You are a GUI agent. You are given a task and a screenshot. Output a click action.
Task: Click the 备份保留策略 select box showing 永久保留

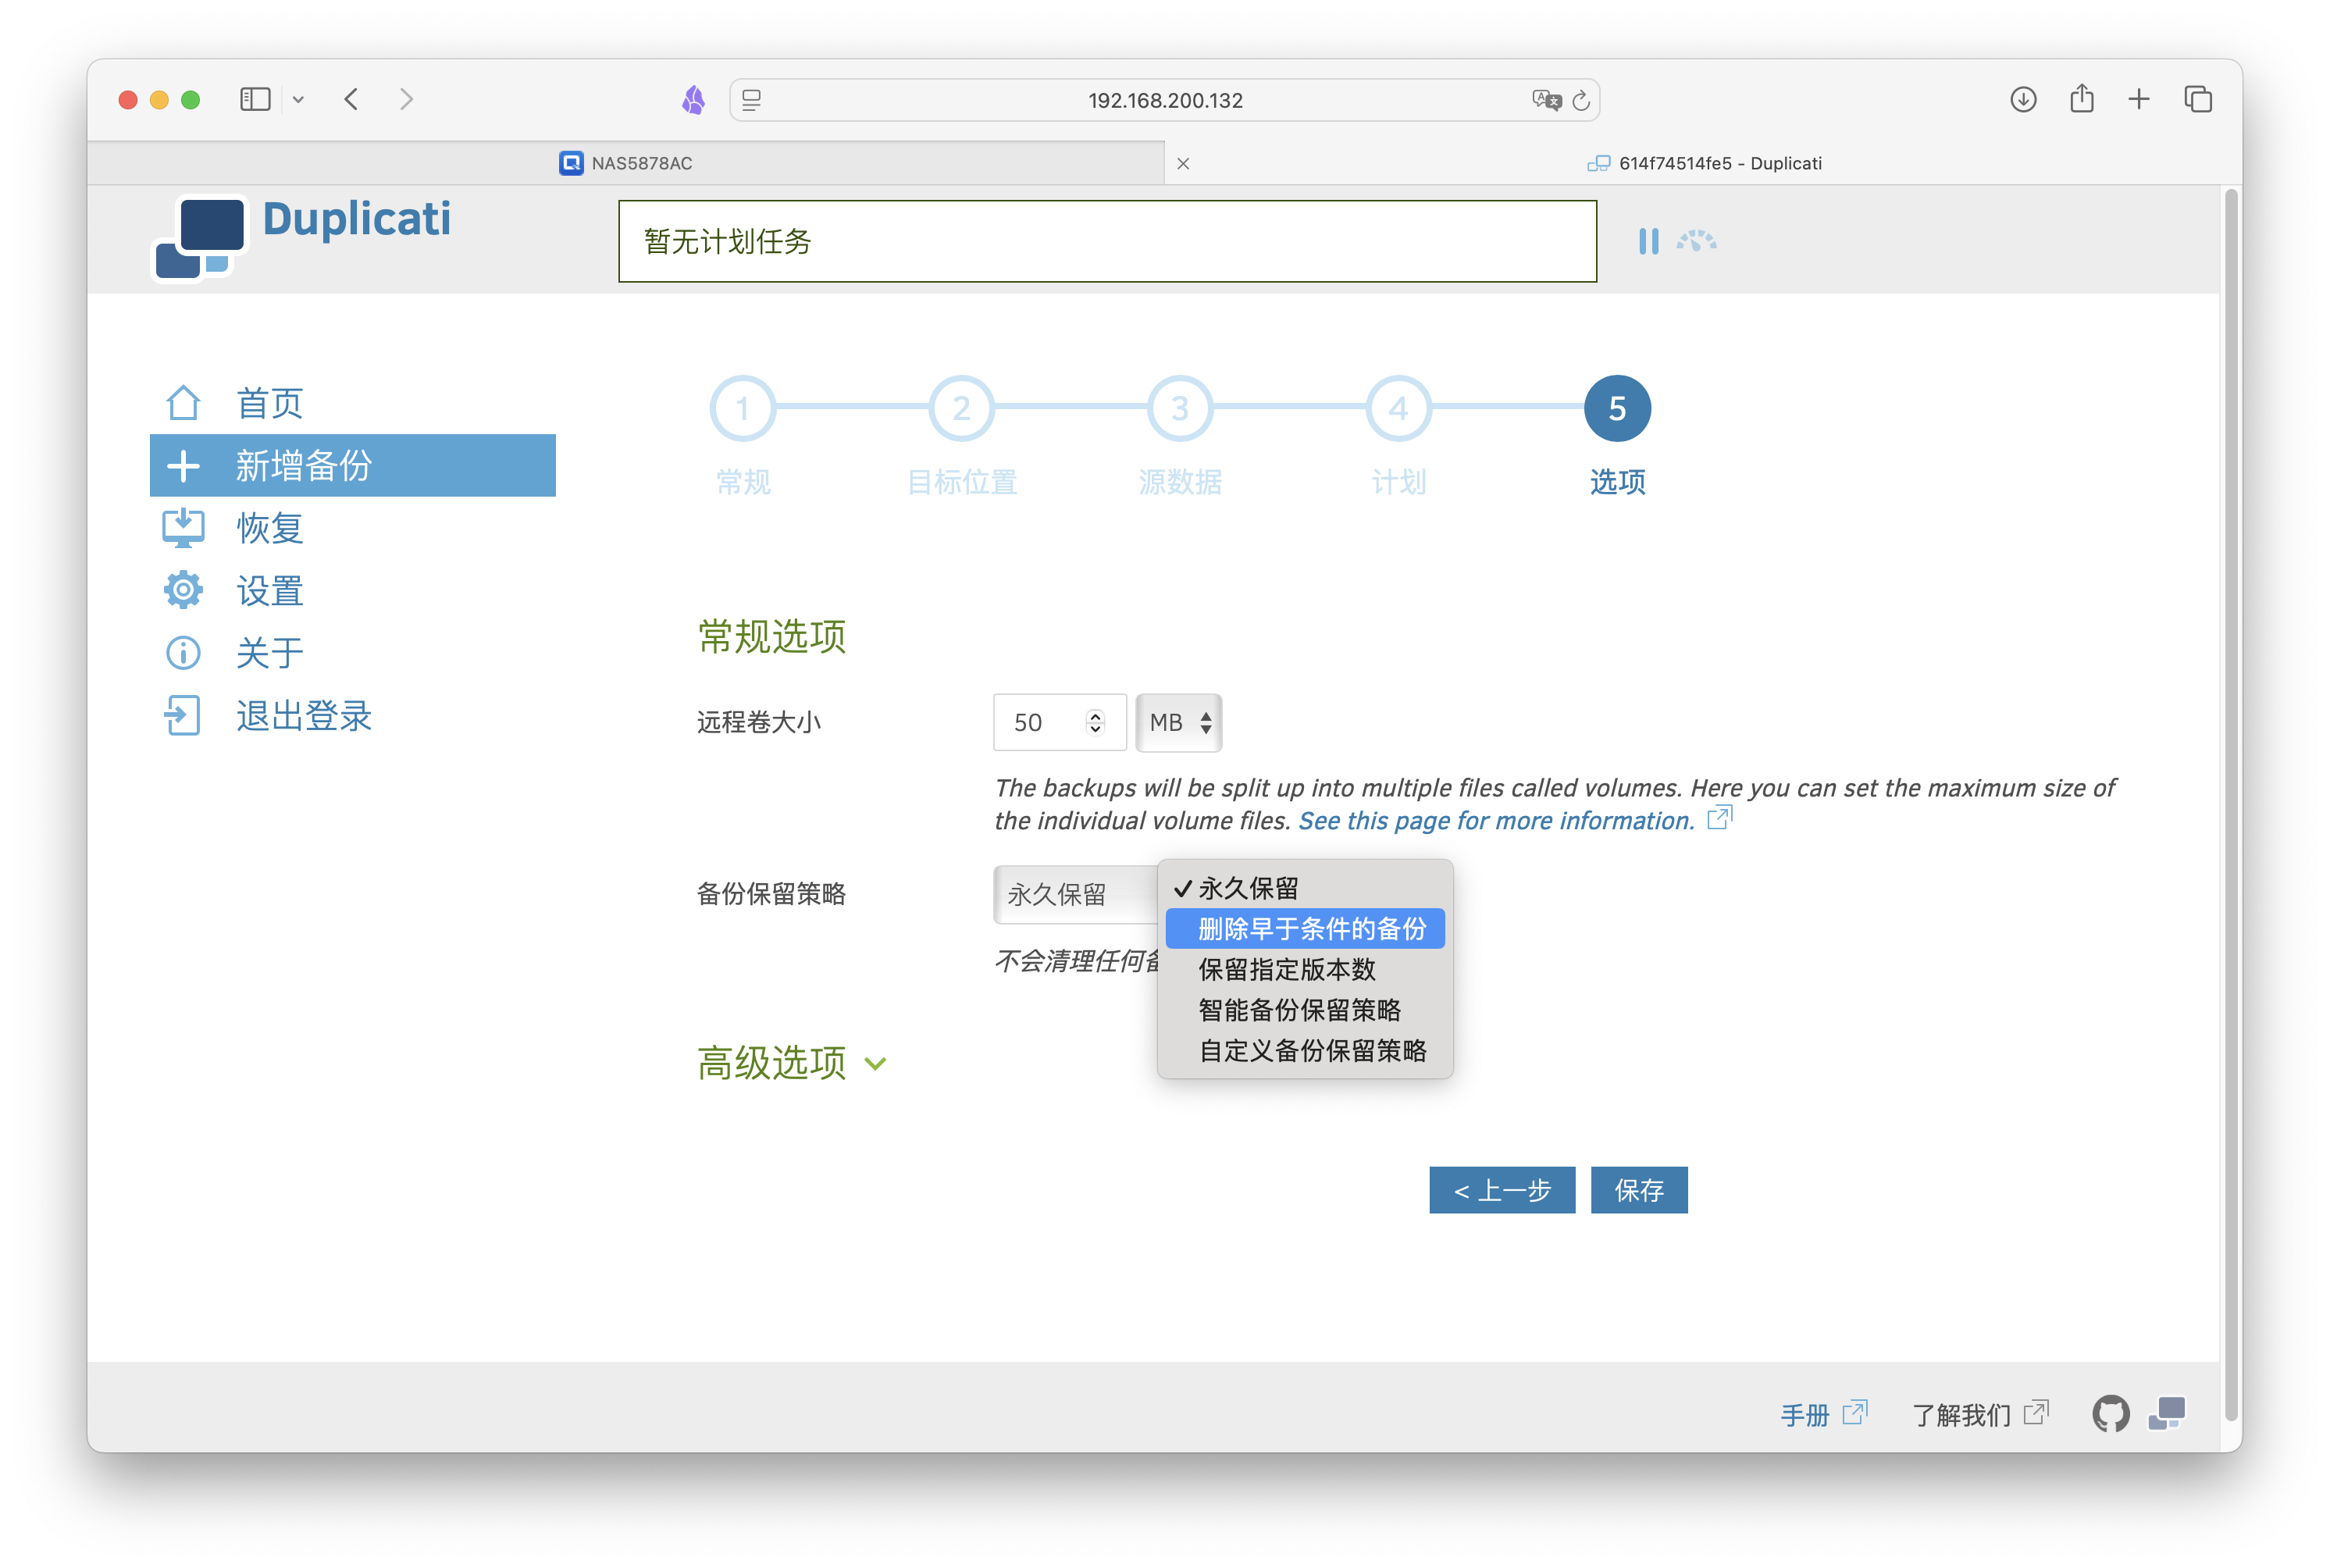[x=1075, y=894]
